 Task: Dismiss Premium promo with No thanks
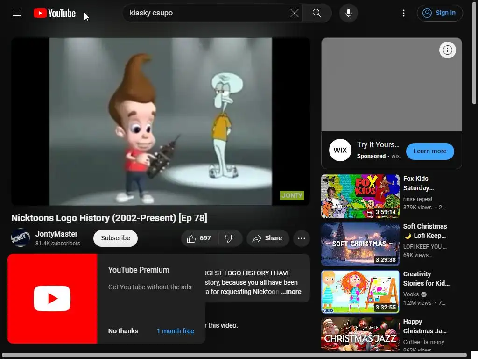click(123, 331)
